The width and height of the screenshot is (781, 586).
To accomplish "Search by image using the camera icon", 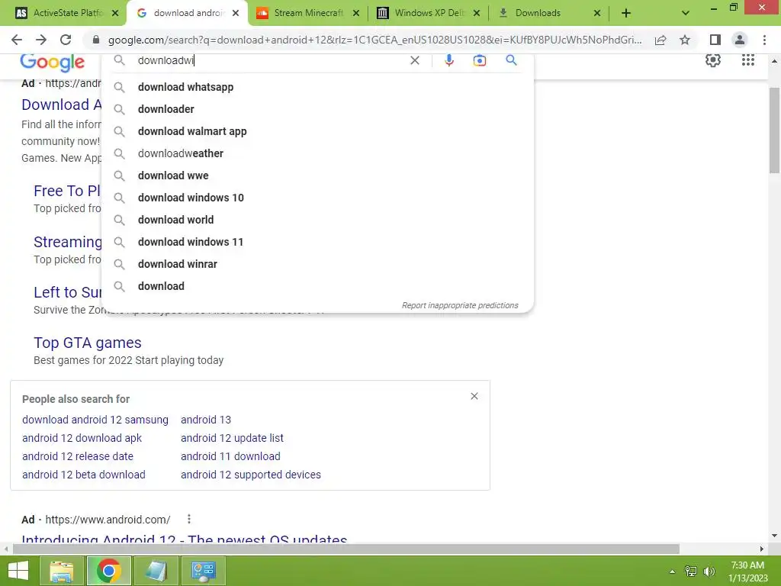I will (x=479, y=60).
